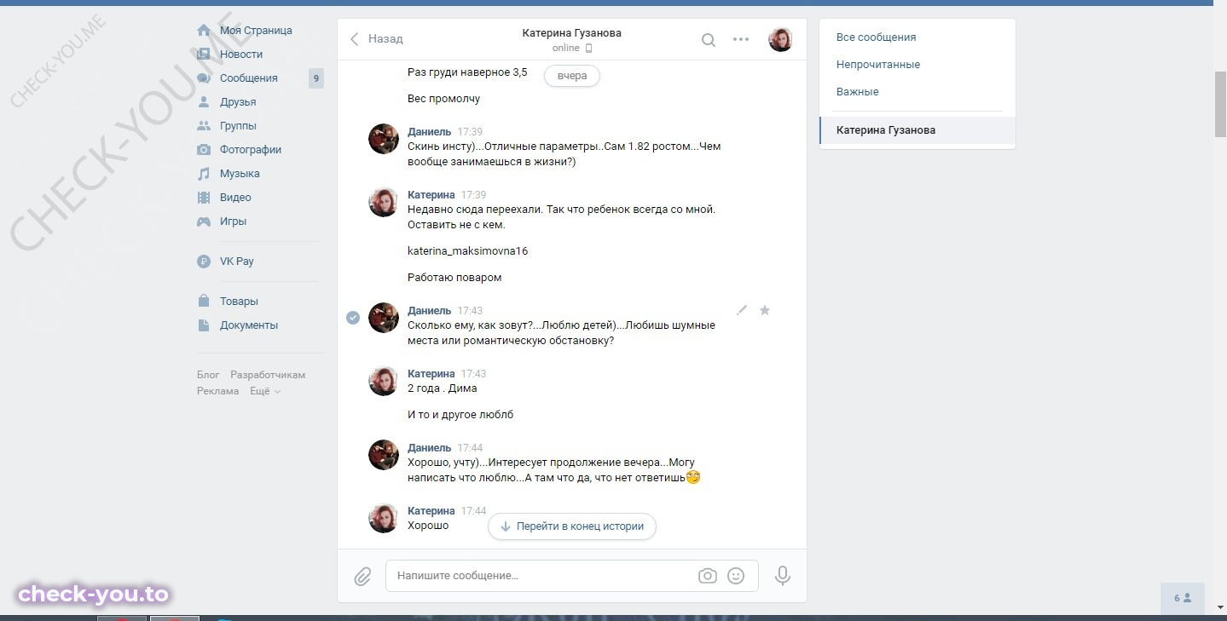This screenshot has width=1227, height=621.
Task: Click katerina_maksimovna16 message text
Action: coord(468,251)
